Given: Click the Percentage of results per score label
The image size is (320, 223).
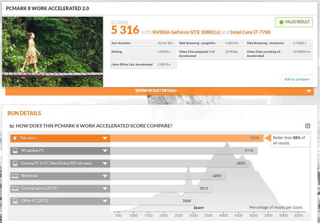Looking at the screenshot, I should pos(276,207).
